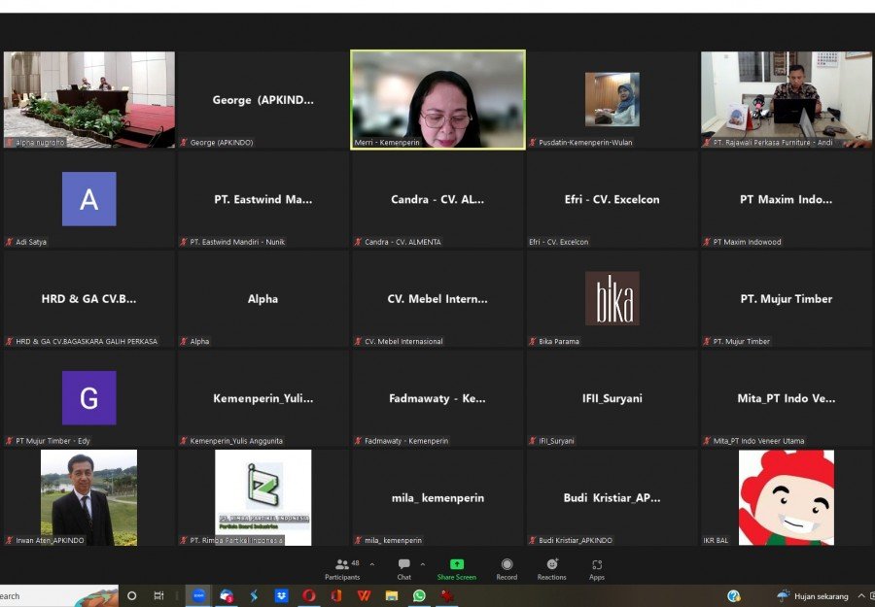The image size is (875, 607).
Task: Click the purple "G" avatar of Edy
Action: (89, 398)
